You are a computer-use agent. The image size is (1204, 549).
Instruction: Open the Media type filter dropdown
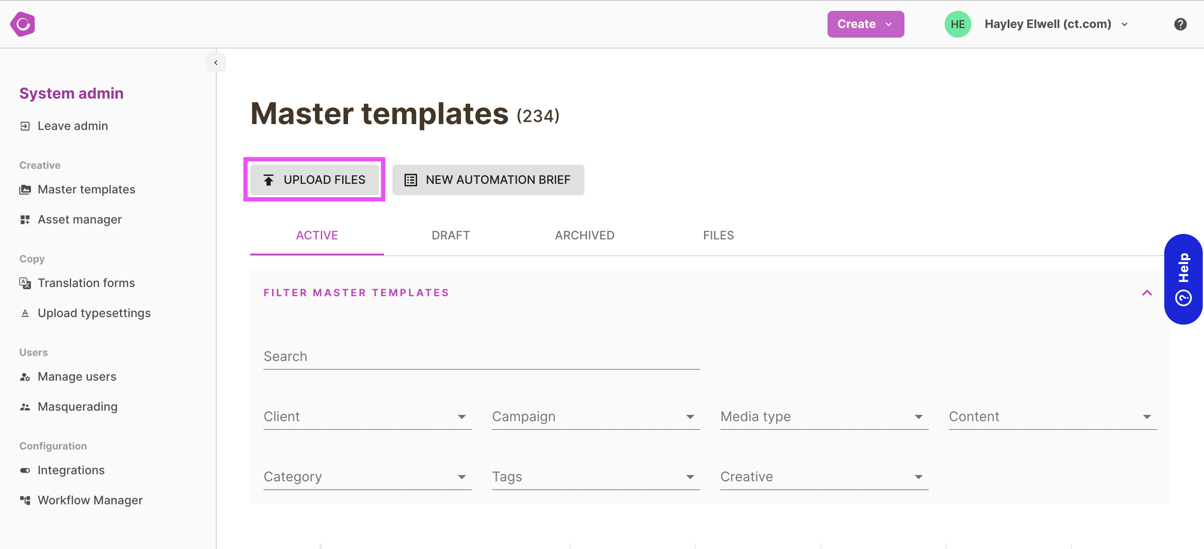pyautogui.click(x=825, y=417)
